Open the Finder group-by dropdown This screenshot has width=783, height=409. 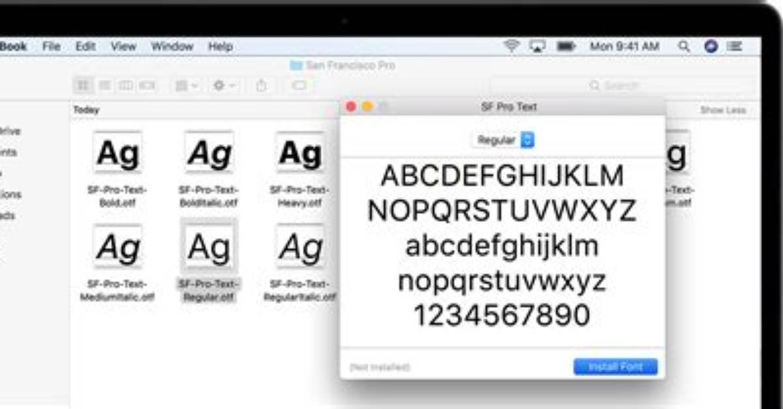coord(187,85)
